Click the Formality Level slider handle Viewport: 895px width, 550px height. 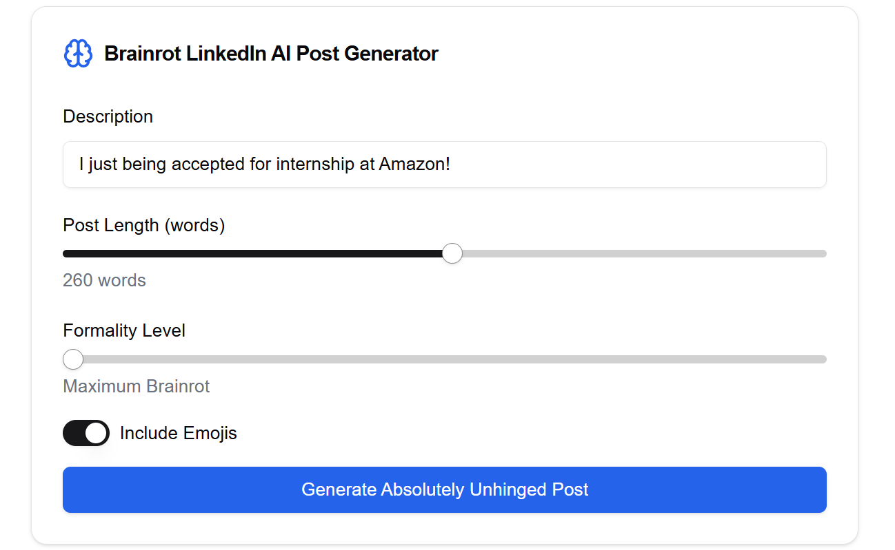(x=72, y=359)
